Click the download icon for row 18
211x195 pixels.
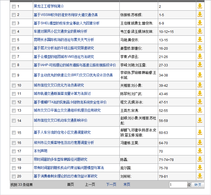coord(200,159)
